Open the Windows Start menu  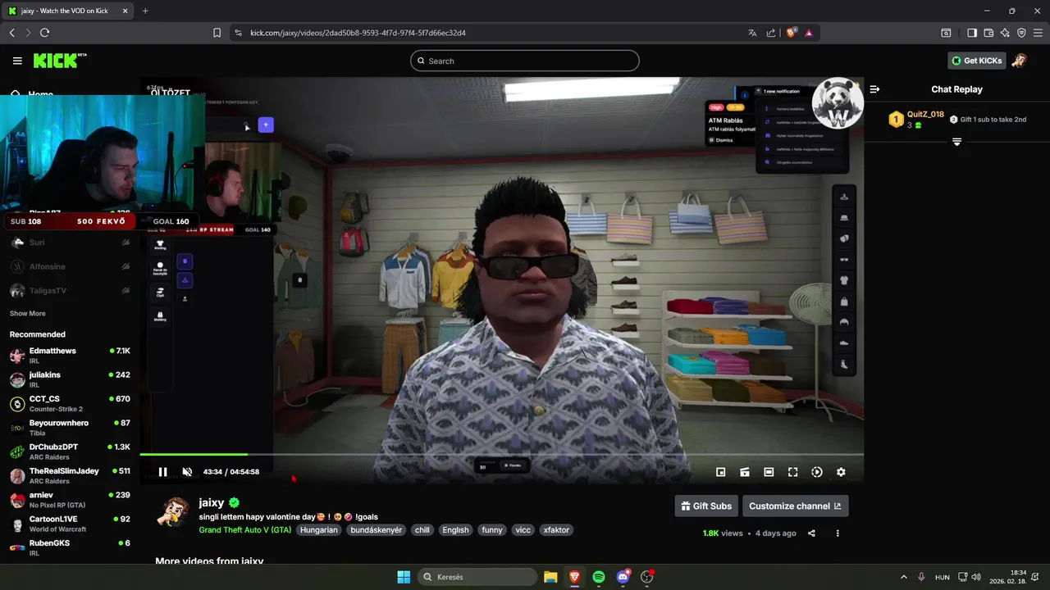[x=404, y=577]
